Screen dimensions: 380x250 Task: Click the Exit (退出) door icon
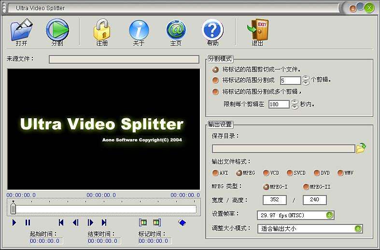[258, 30]
